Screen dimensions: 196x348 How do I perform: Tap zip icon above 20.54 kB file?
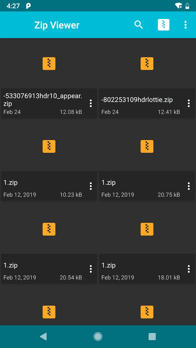tap(49, 229)
